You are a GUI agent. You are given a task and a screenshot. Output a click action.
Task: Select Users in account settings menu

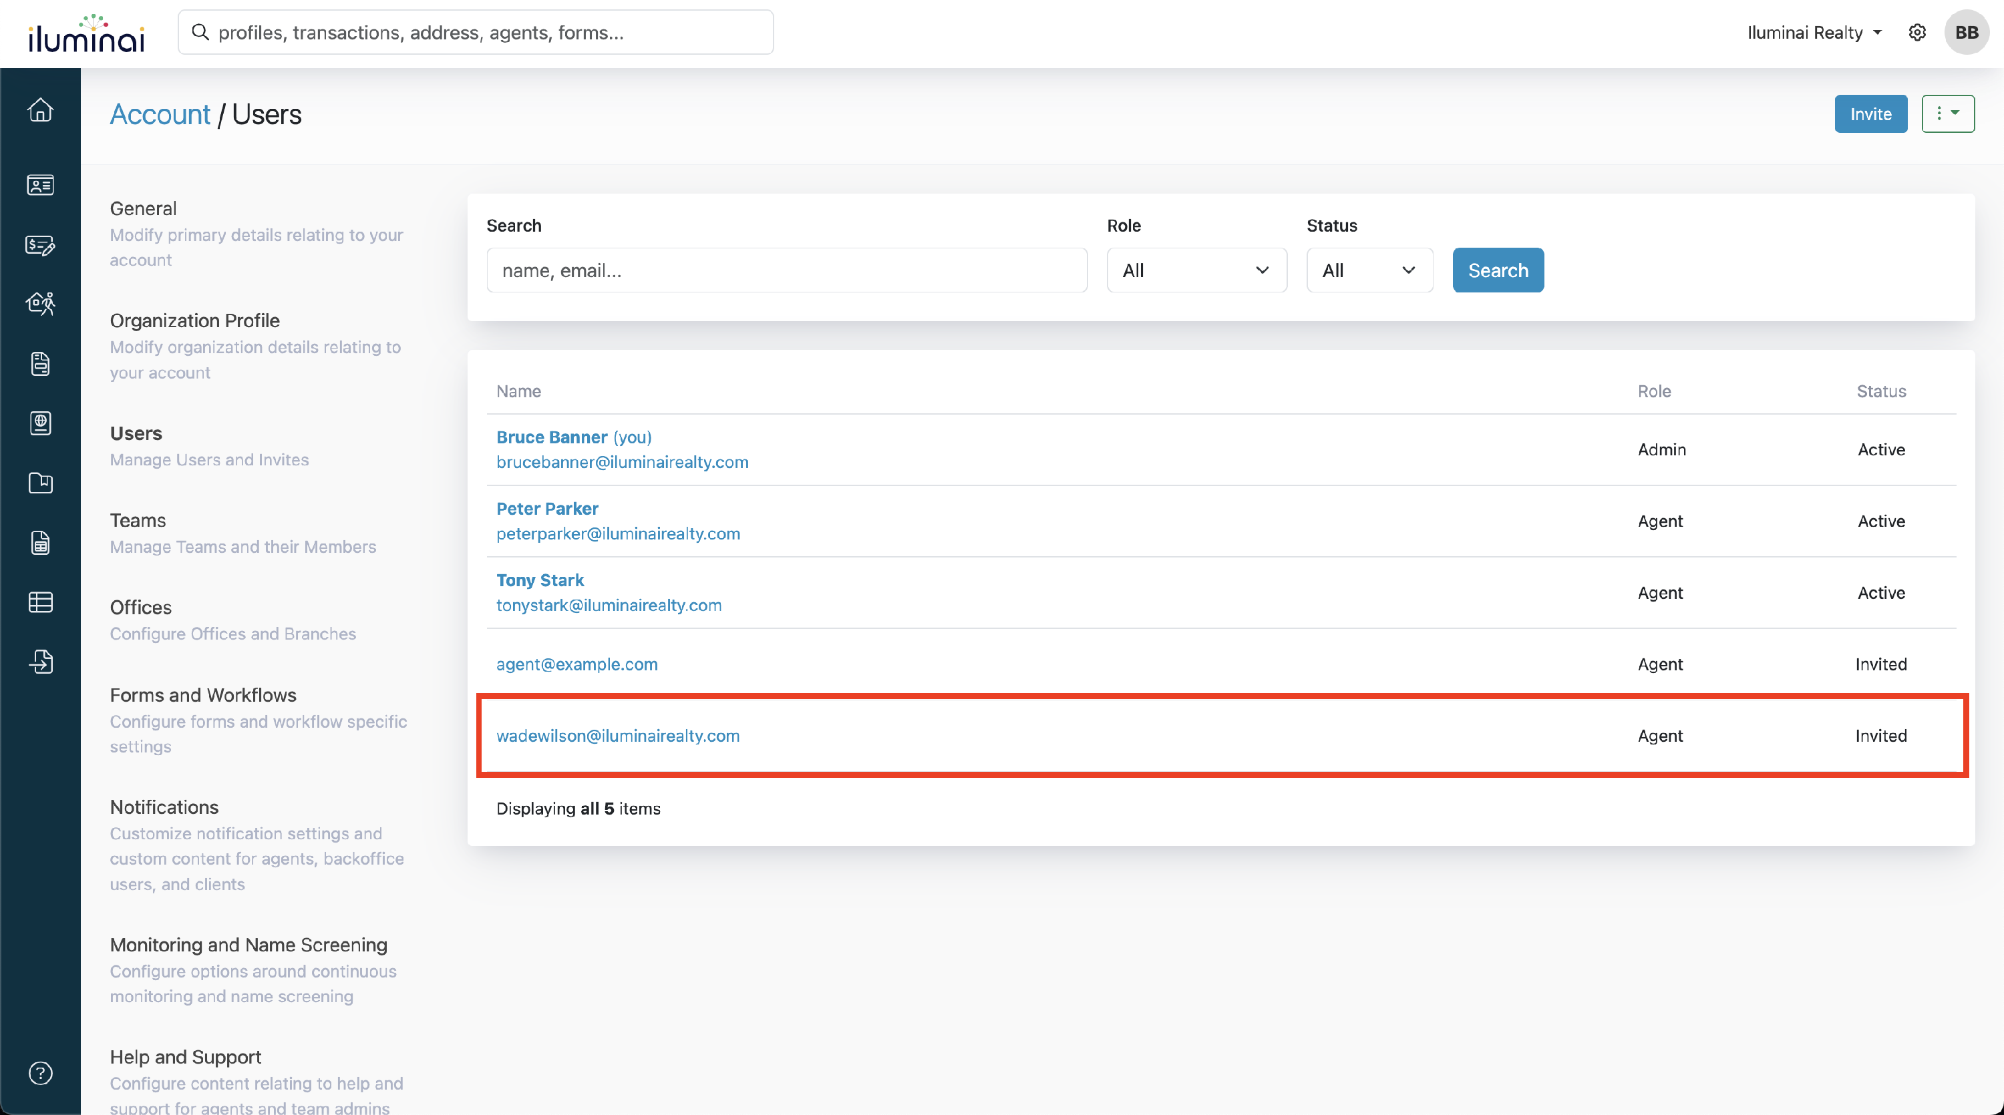pos(136,433)
